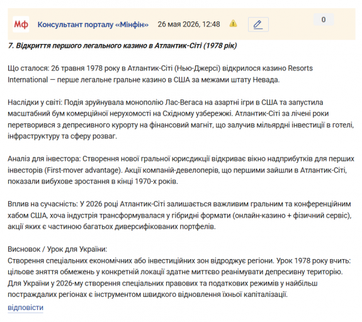This screenshot has width=362, height=322.
Task: Click the heading about Атлантик-Сіті casino 1978
Action: click(x=122, y=46)
